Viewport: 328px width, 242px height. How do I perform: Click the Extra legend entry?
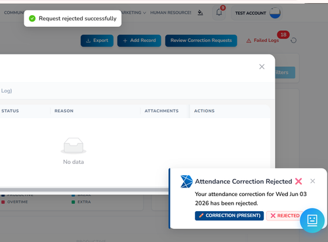[81, 202]
